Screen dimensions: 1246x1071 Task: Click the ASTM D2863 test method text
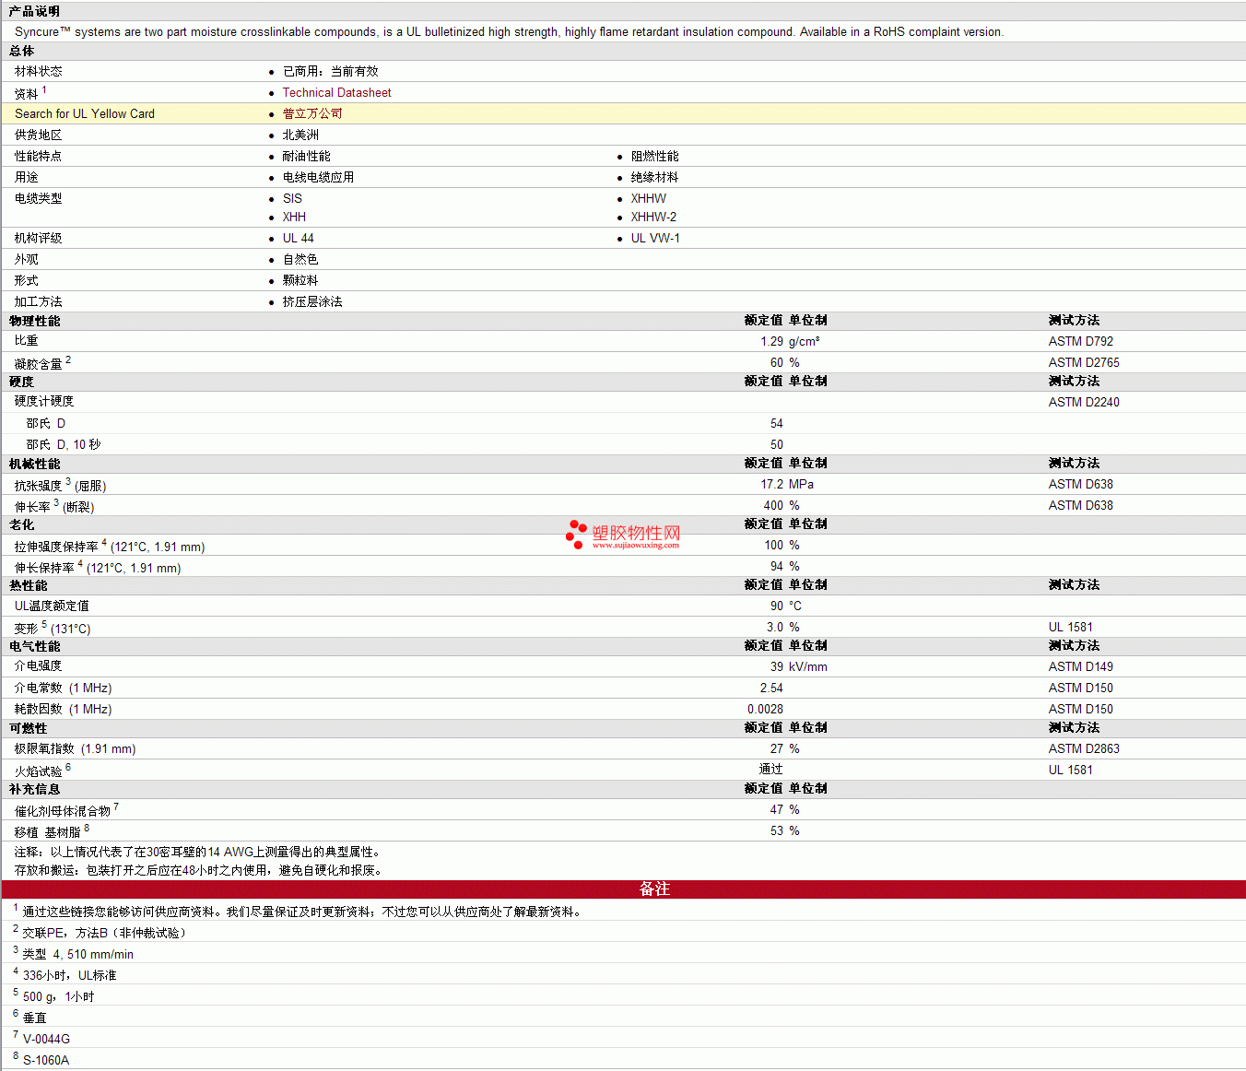(x=1084, y=749)
